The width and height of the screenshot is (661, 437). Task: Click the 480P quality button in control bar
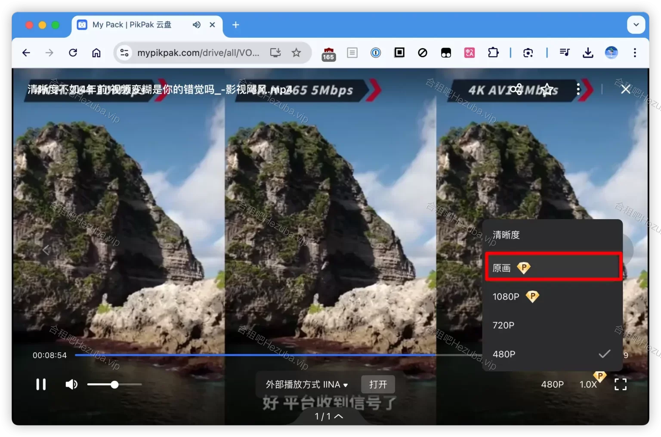pyautogui.click(x=552, y=384)
